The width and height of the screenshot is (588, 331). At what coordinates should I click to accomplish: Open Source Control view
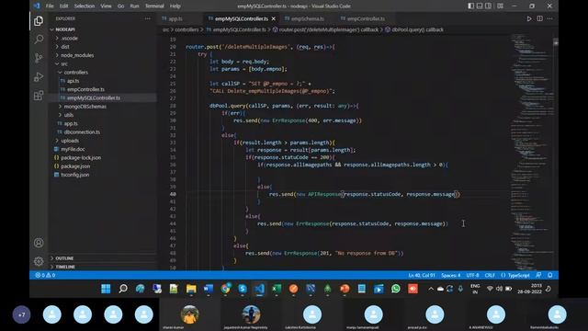click(x=39, y=58)
